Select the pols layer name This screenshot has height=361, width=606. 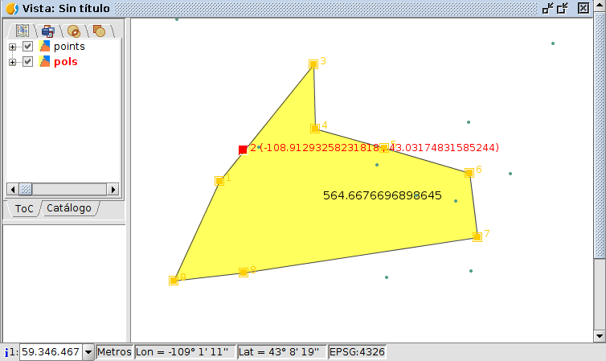[66, 61]
